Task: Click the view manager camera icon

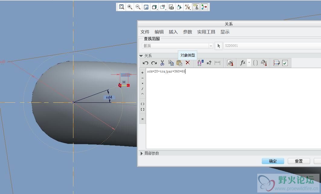Action: coord(171,7)
